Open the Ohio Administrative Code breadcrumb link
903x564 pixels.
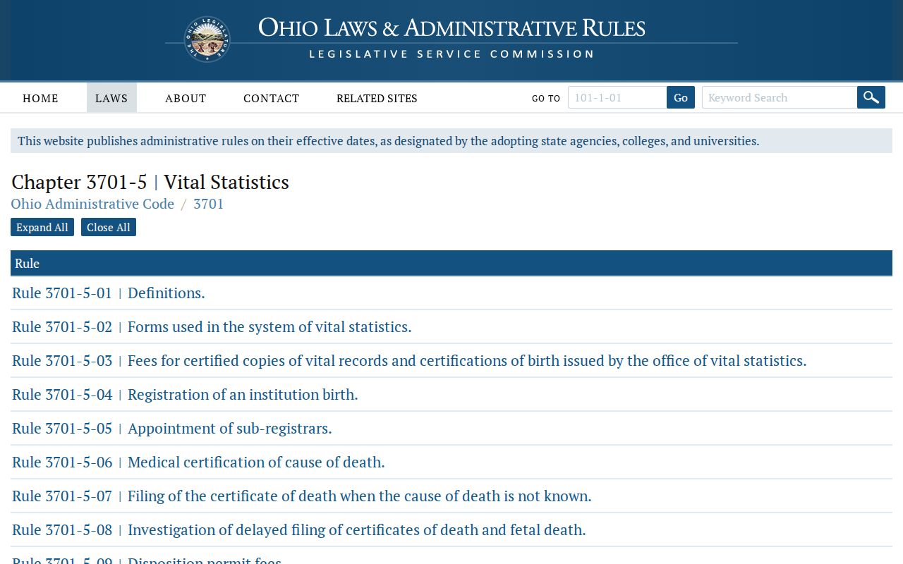click(x=92, y=204)
